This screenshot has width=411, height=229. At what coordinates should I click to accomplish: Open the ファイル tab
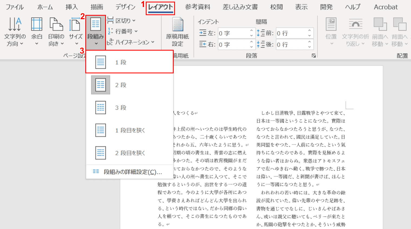15,7
